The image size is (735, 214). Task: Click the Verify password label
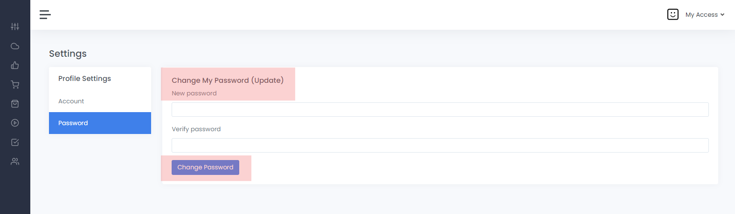pyautogui.click(x=196, y=129)
